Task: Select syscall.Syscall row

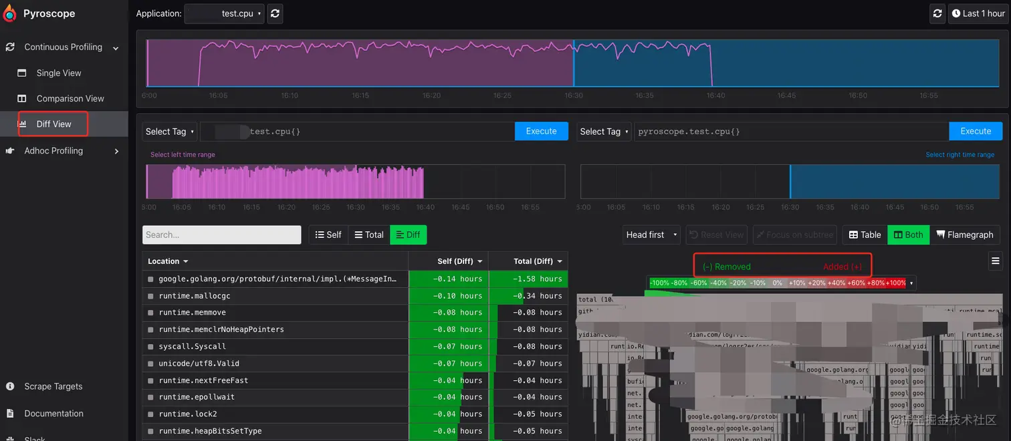Action: click(x=355, y=347)
